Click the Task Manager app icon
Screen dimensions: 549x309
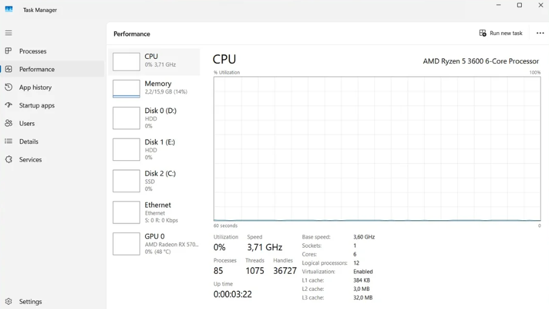coord(9,10)
